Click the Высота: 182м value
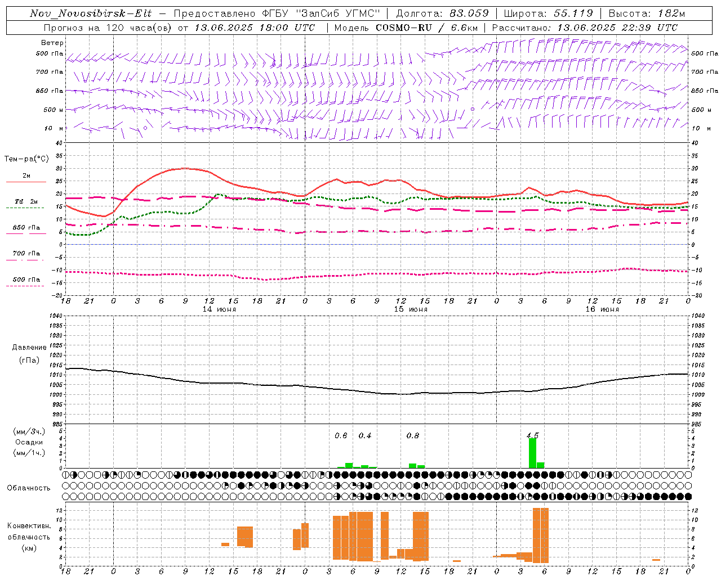This screenshot has height=576, width=721. pos(647,13)
